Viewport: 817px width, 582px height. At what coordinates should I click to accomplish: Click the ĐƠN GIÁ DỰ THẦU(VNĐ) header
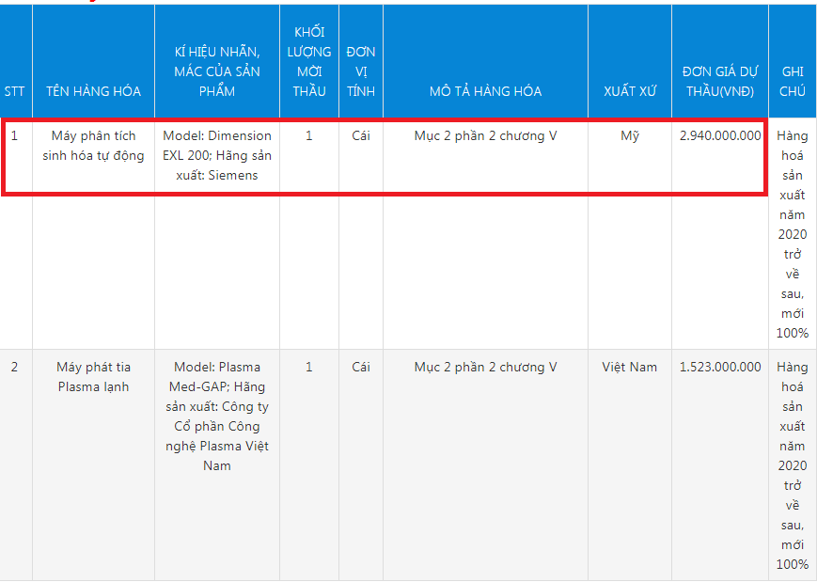pyautogui.click(x=720, y=82)
